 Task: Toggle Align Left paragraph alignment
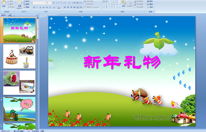pos(65,7)
